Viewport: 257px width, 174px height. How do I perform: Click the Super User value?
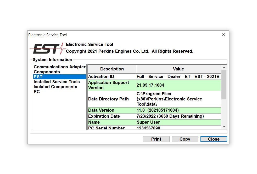click(178, 122)
